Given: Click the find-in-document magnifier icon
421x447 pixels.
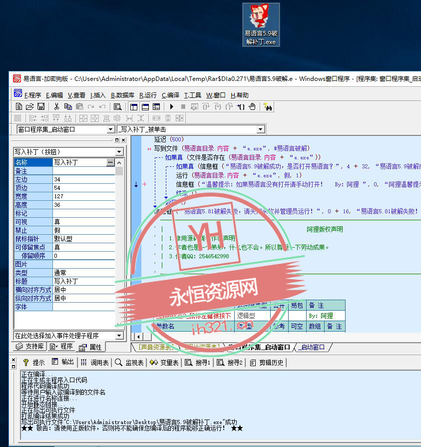Looking at the screenshot, I should tap(117, 107).
